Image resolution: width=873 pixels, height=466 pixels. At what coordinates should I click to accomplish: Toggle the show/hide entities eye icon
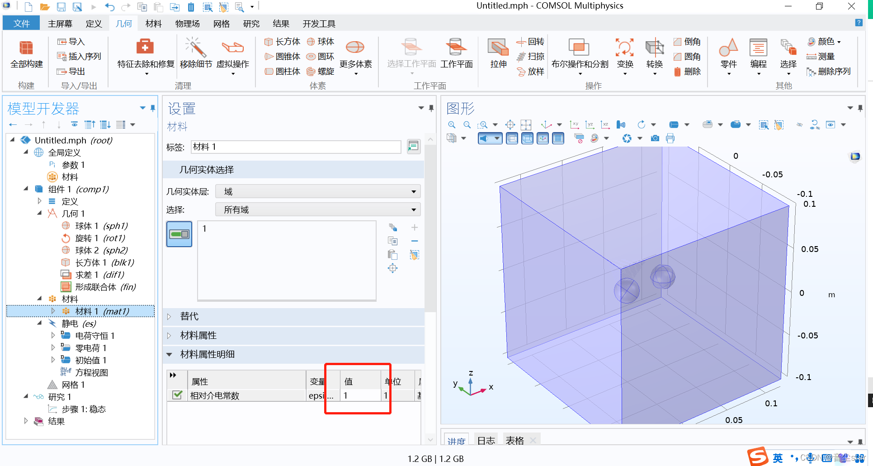(x=800, y=125)
